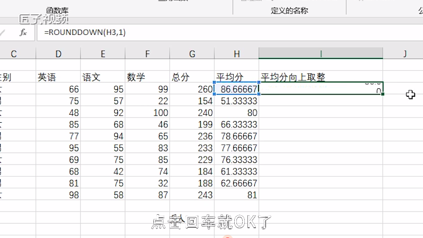Select the highlighted column I header
Image resolution: width=423 pixels, height=238 pixels.
point(321,53)
